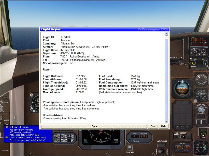Click the sixth panel selector icon, top row

pos(73,136)
